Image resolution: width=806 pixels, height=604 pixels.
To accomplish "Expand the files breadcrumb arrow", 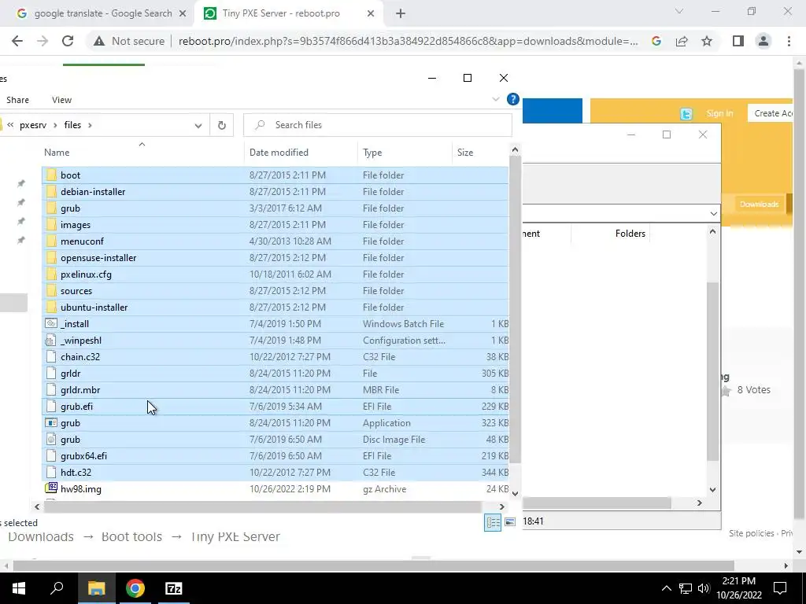I will click(x=90, y=125).
